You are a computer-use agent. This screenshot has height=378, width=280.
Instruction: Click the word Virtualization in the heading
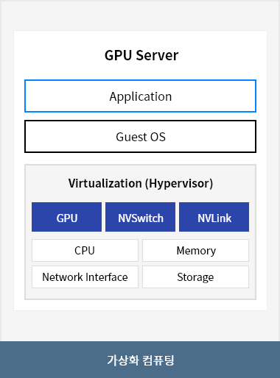pyautogui.click(x=105, y=183)
